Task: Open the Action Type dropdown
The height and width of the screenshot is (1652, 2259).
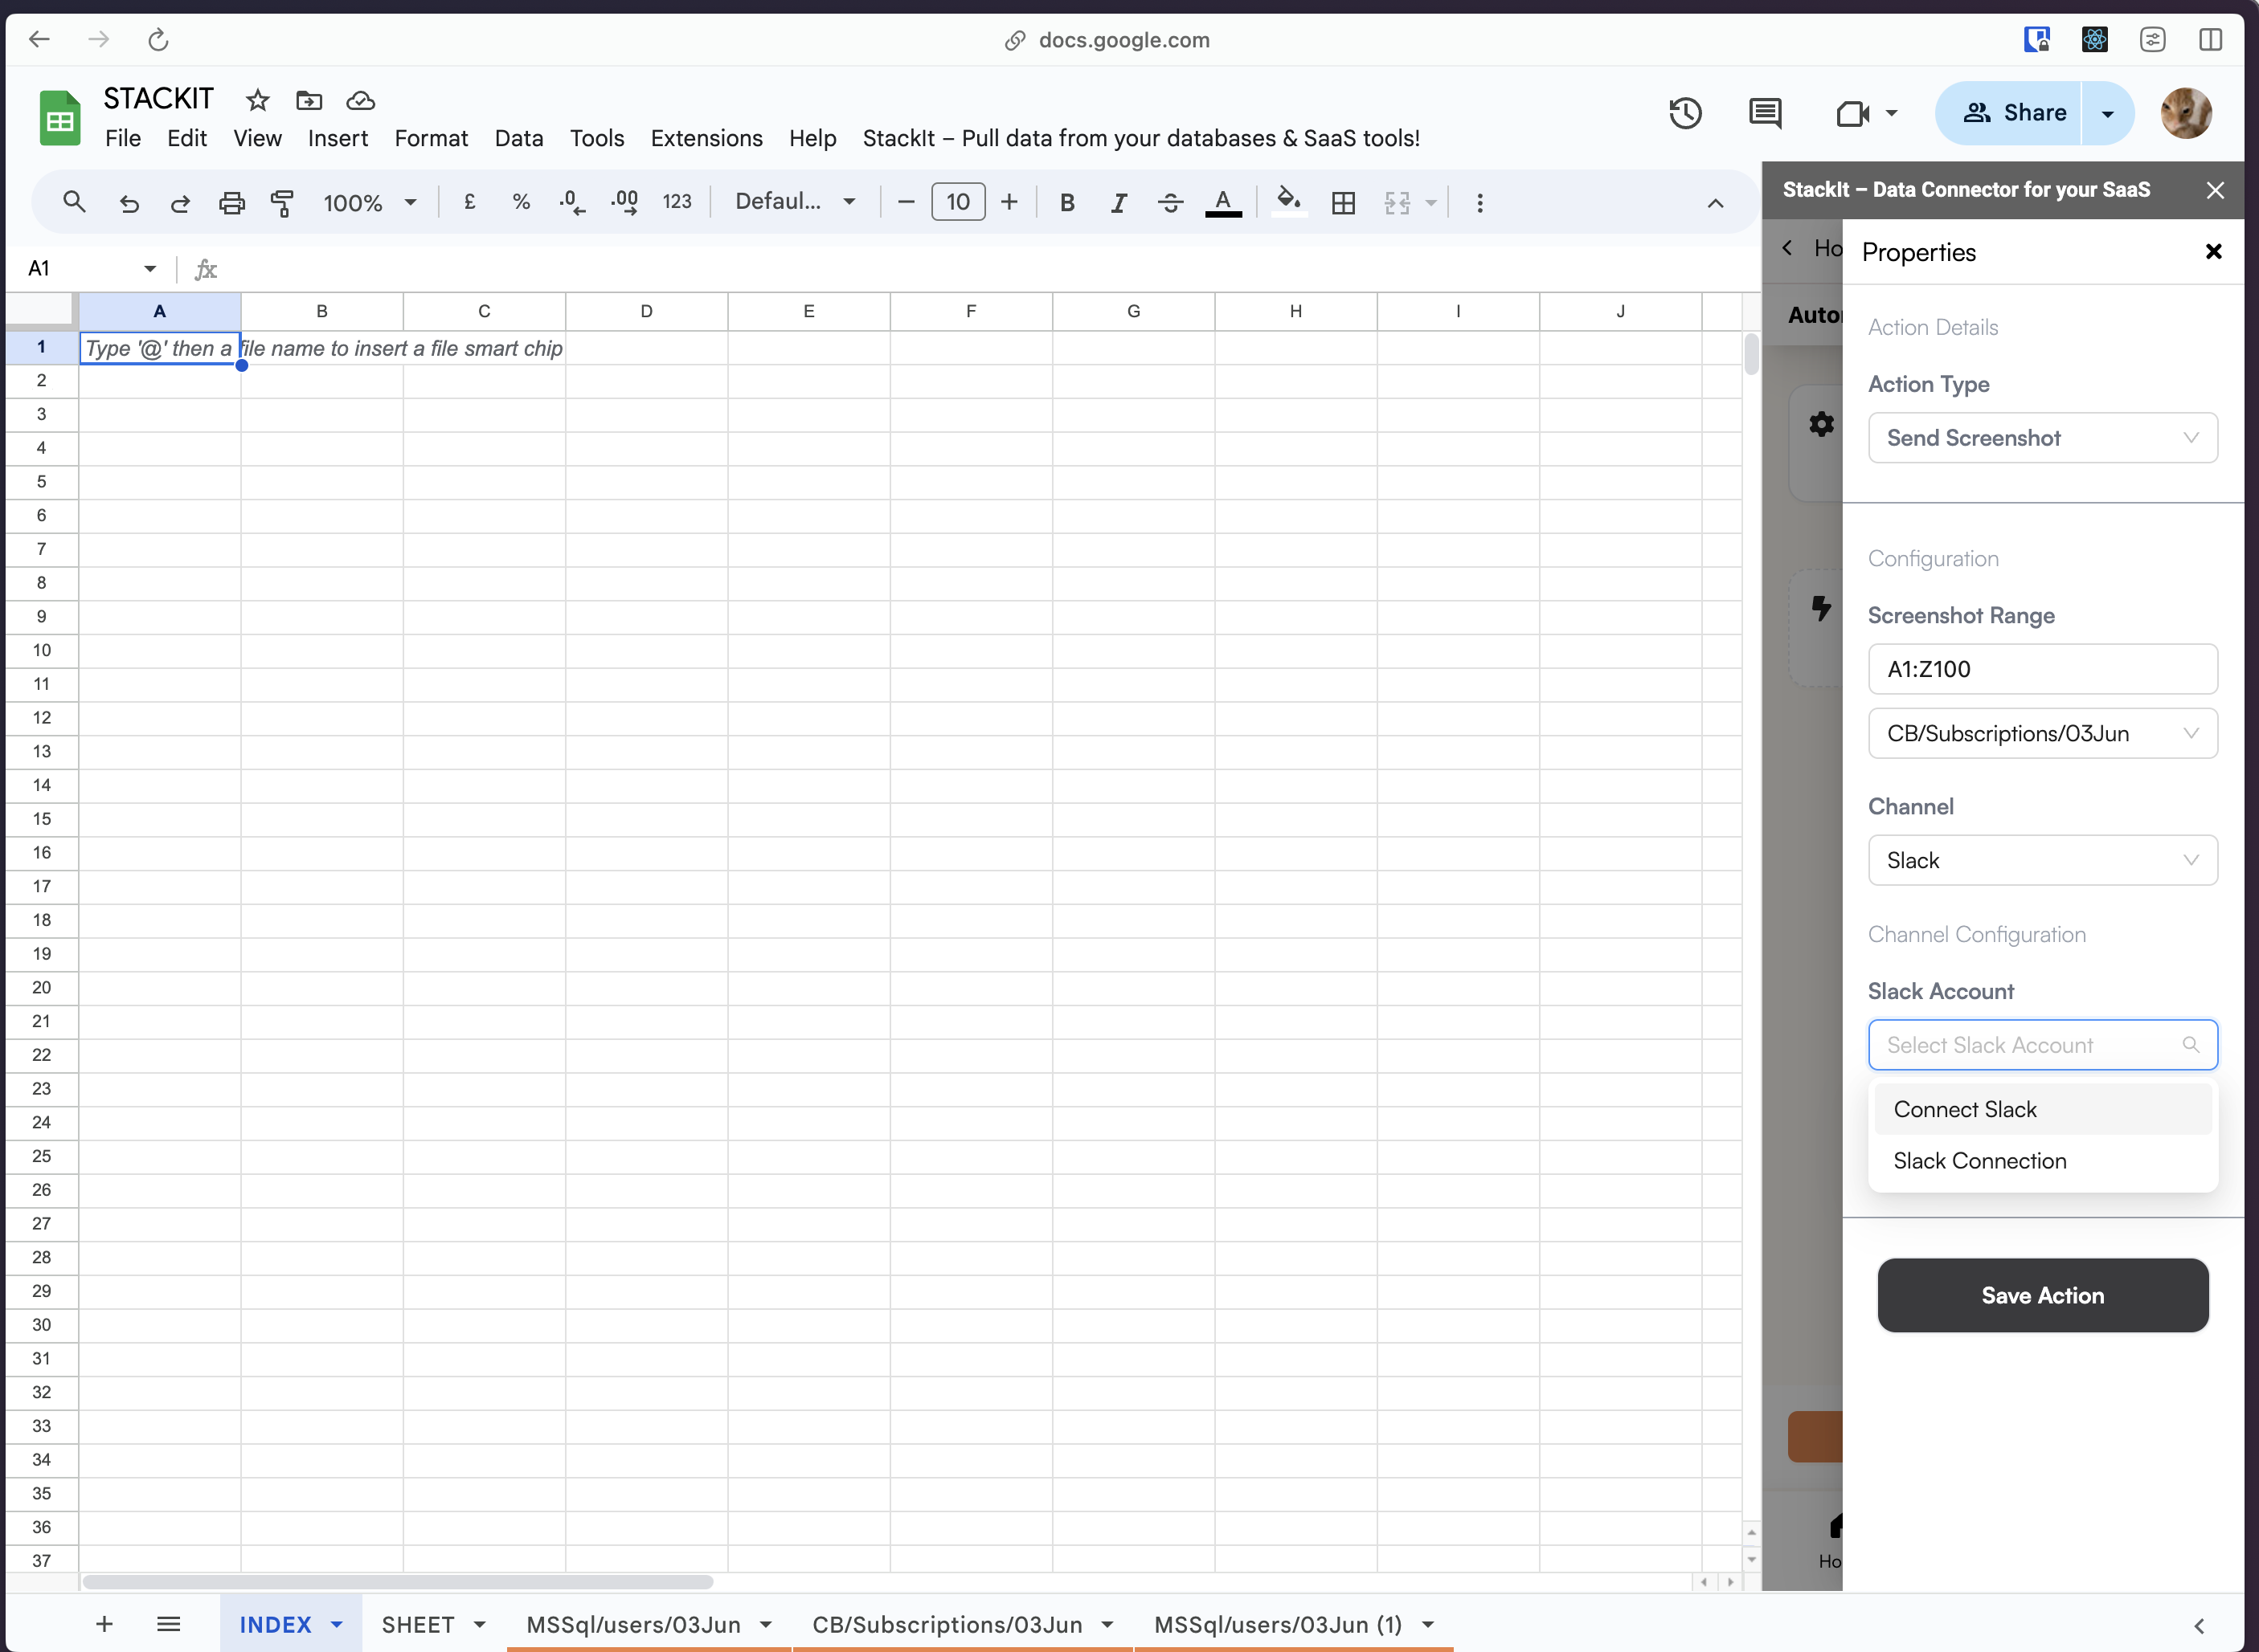Action: point(2042,438)
